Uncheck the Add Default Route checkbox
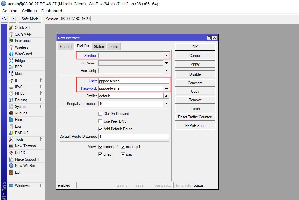 click(101, 129)
